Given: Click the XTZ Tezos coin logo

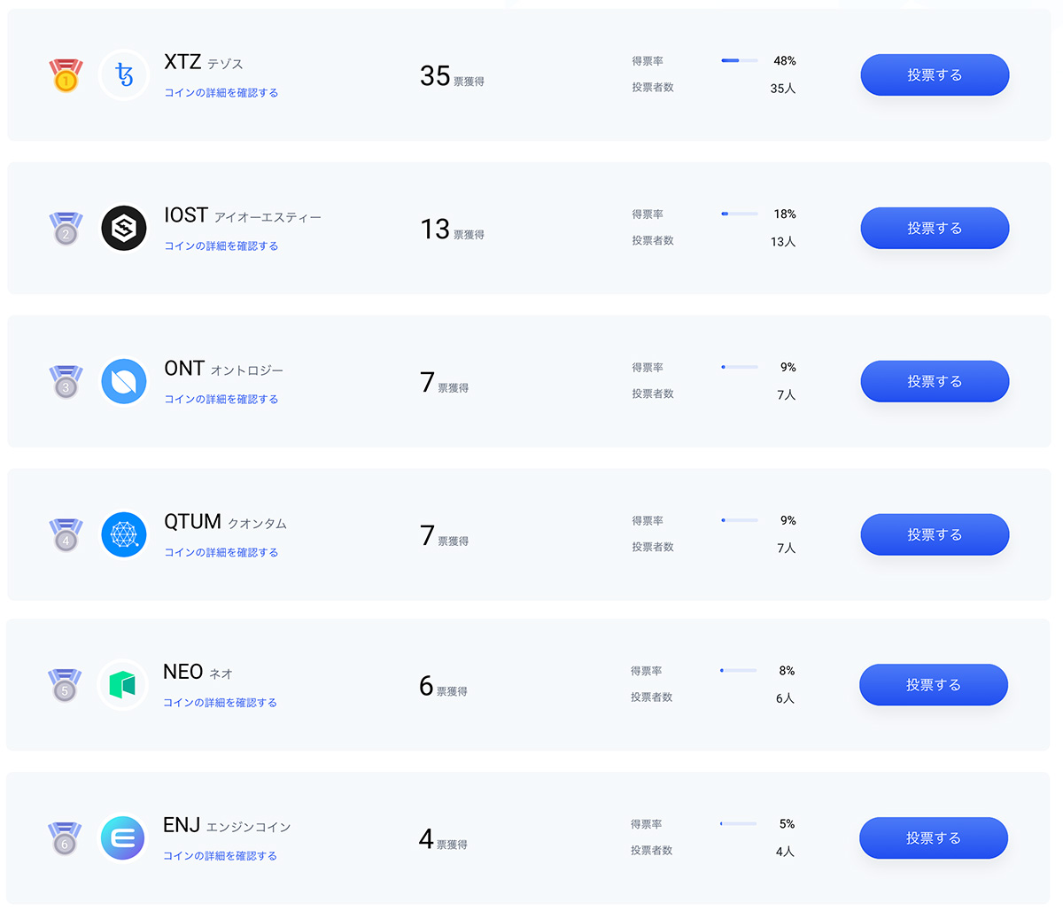Looking at the screenshot, I should [x=124, y=75].
